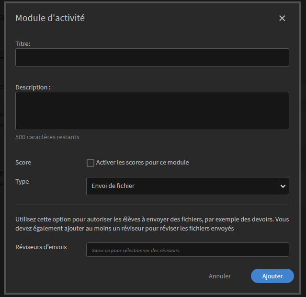
Task: Click the 'Activer les scores pour ce module' label
Action: 142,163
